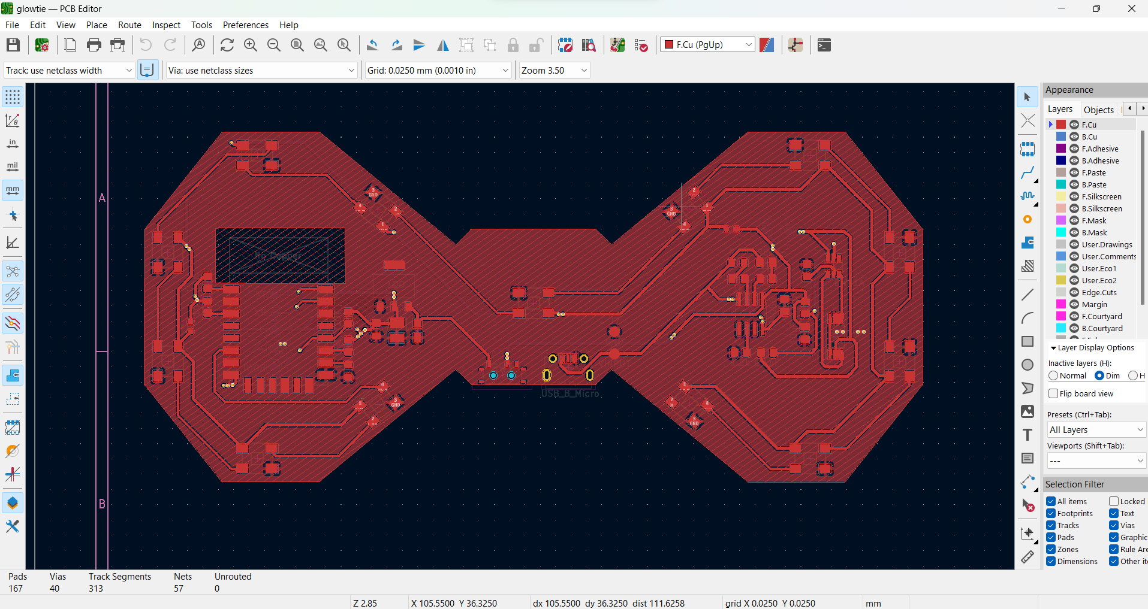Enable the Flip board view checkbox
The height and width of the screenshot is (609, 1148).
[x=1053, y=393]
